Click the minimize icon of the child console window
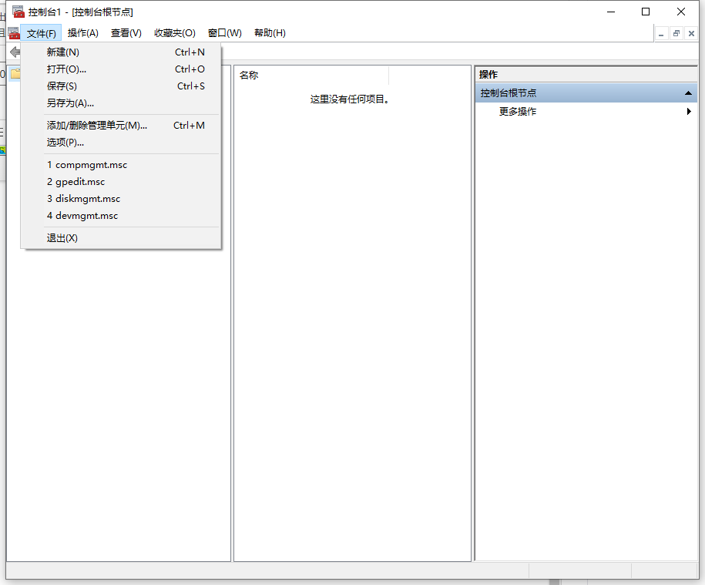This screenshot has width=705, height=585. (x=661, y=34)
